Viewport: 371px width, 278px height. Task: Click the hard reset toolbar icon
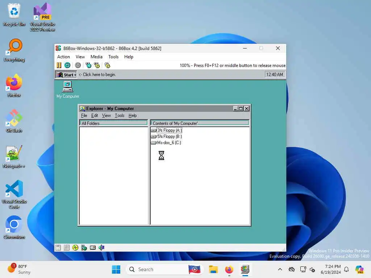[67, 65]
